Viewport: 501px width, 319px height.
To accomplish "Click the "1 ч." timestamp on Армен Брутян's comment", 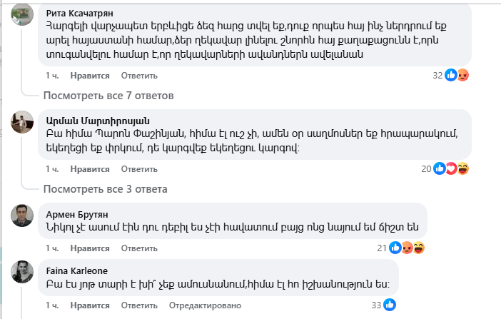I will tap(52, 248).
